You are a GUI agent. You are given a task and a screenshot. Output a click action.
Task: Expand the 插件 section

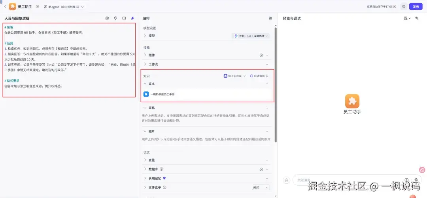(145, 55)
